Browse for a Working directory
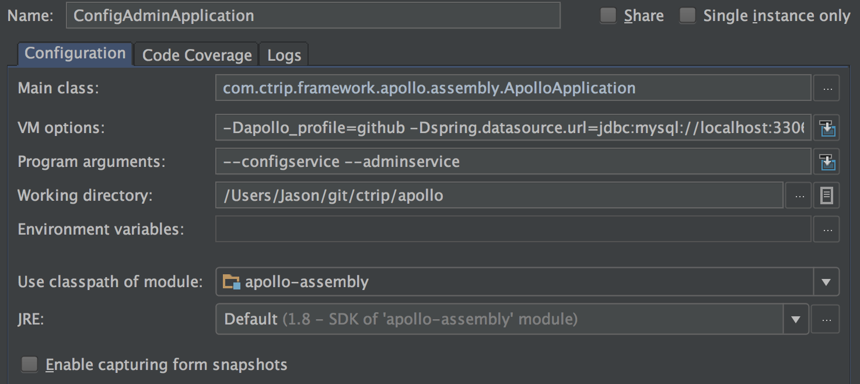 click(x=799, y=195)
